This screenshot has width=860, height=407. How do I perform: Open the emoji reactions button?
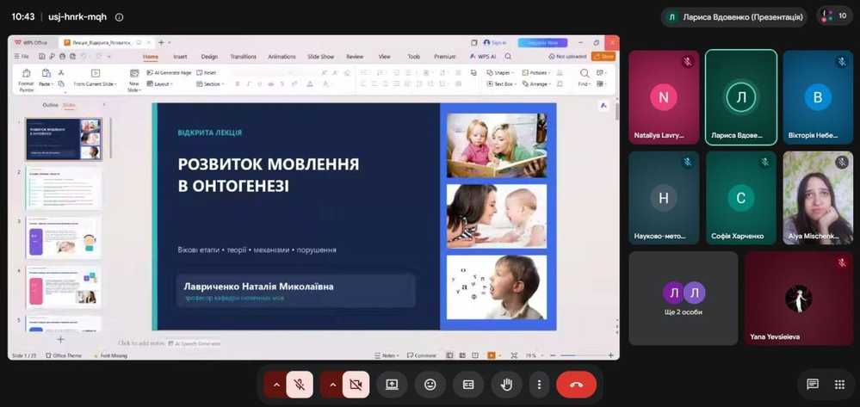(x=430, y=385)
